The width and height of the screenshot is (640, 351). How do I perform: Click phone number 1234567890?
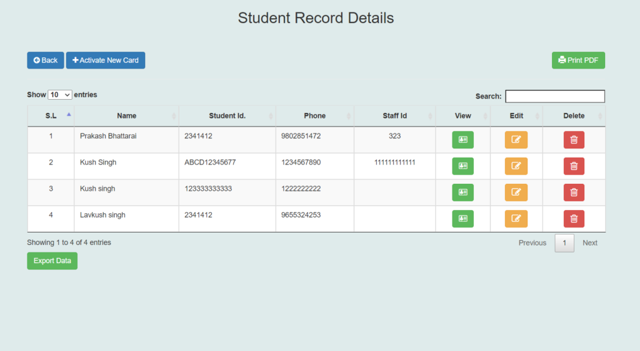[x=301, y=163]
